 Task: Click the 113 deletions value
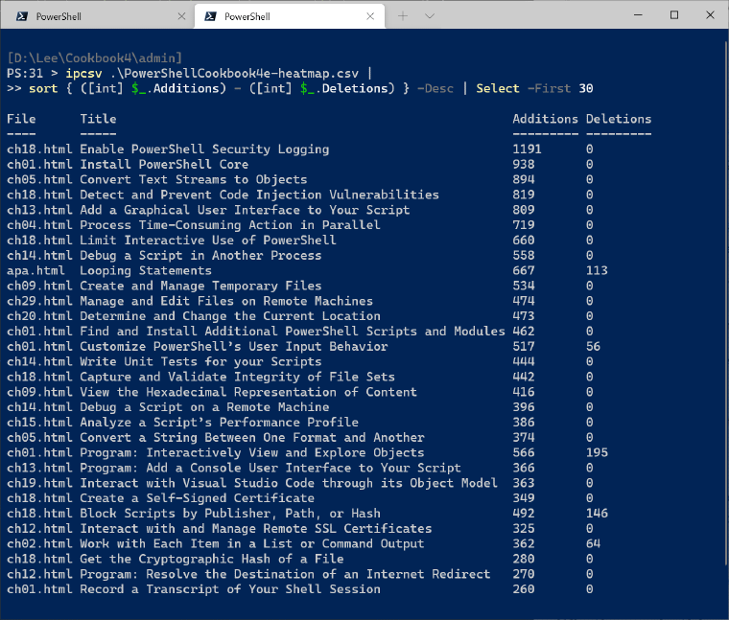pyautogui.click(x=597, y=270)
